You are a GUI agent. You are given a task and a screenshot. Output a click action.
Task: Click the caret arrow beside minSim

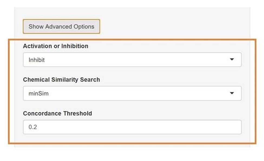[232, 93]
